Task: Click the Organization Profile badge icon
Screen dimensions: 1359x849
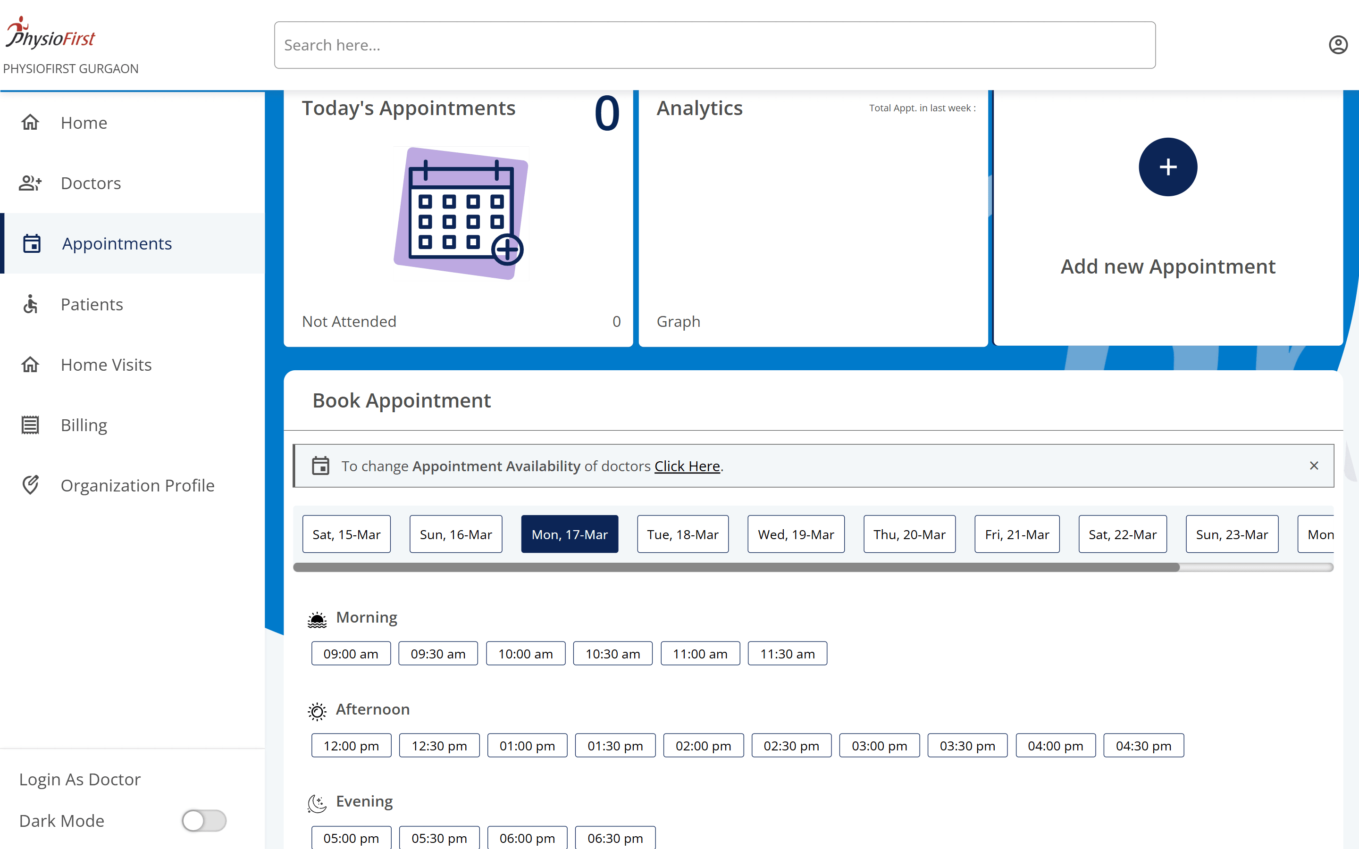Action: (x=30, y=485)
